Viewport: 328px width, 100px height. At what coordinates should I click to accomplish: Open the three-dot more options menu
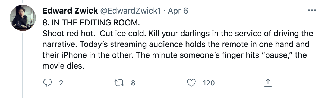311,11
